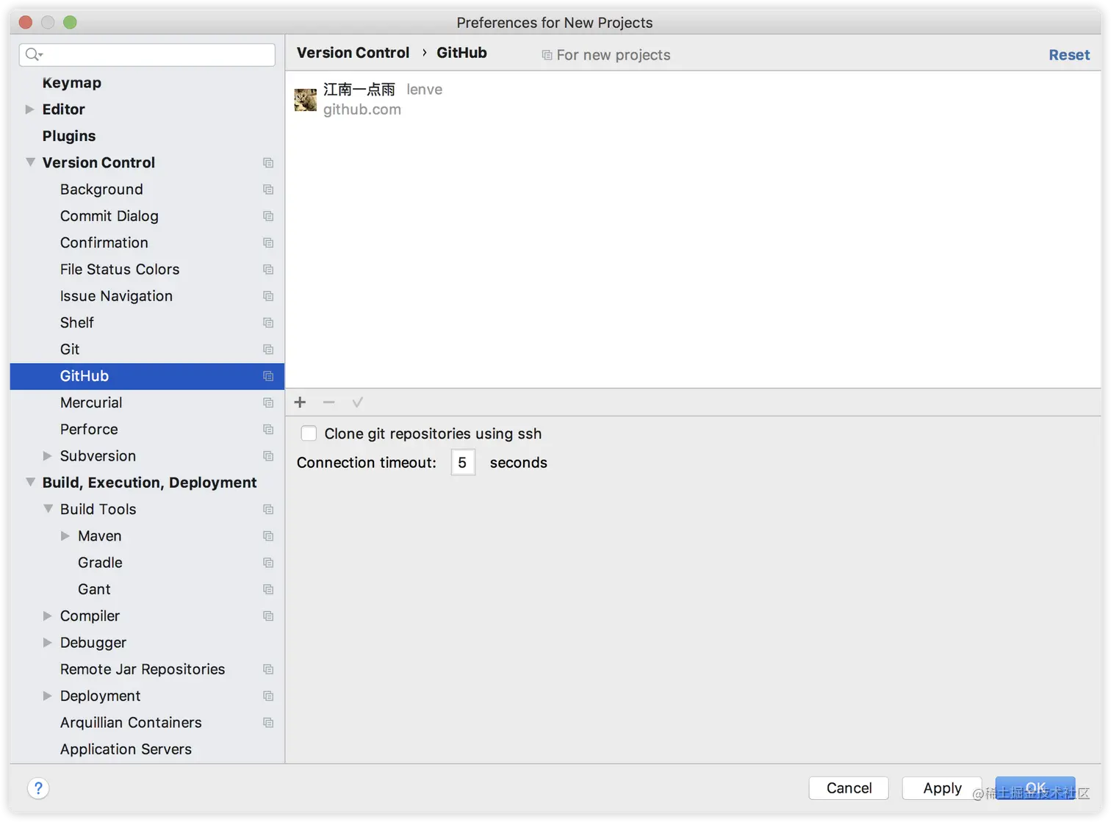Viewport: 1111px width, 822px height.
Task: Click the project-level icon beside GitHub
Action: pos(268,376)
